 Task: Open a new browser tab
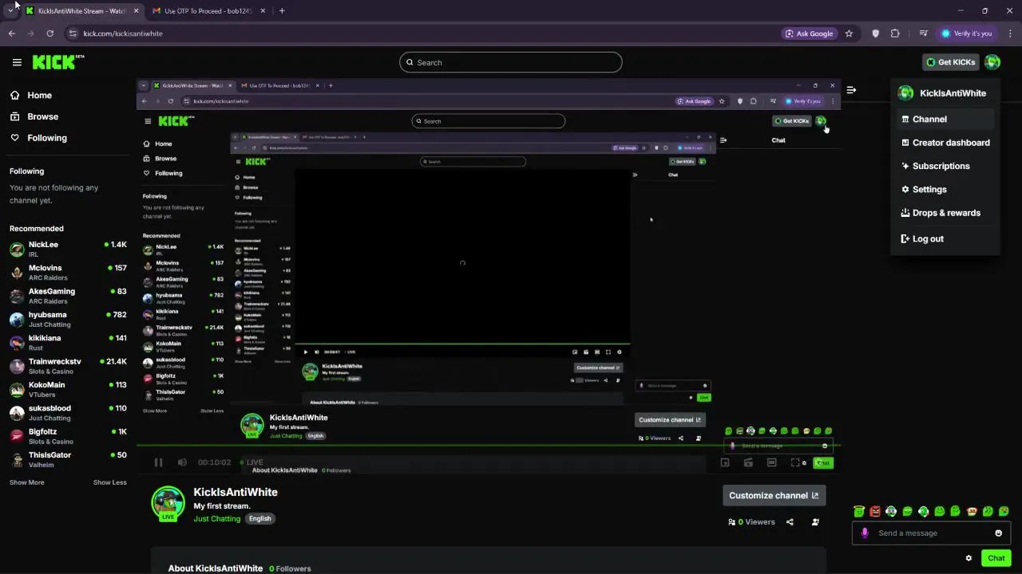[281, 11]
